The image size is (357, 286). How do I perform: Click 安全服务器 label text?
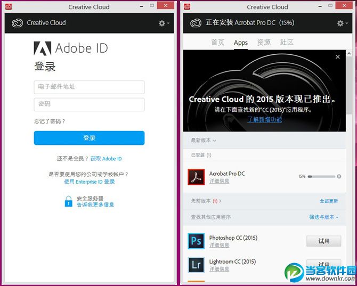[90, 199]
